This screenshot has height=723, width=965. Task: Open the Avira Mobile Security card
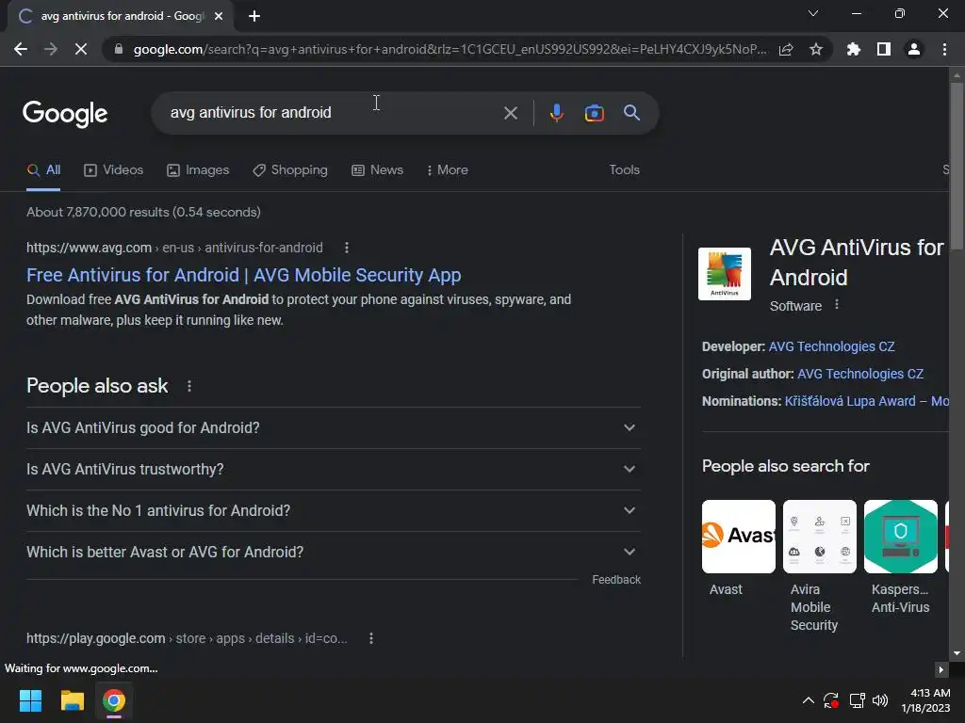(820, 566)
